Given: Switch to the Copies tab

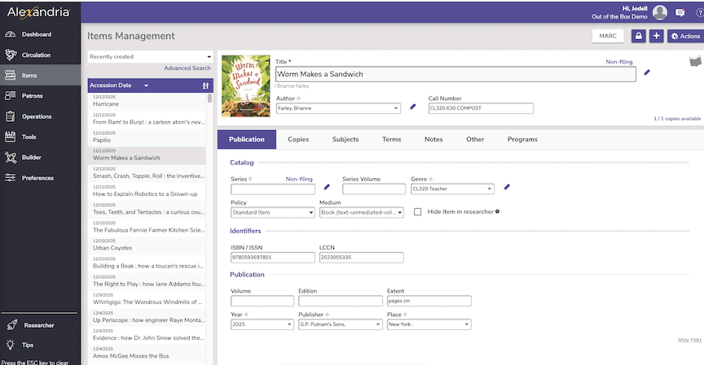Looking at the screenshot, I should (x=297, y=139).
